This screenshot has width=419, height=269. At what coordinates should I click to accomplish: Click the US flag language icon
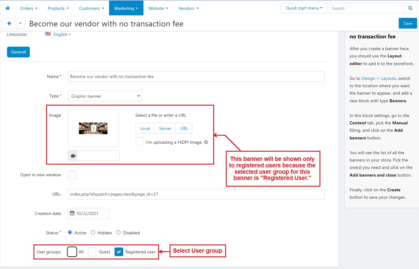tap(48, 34)
